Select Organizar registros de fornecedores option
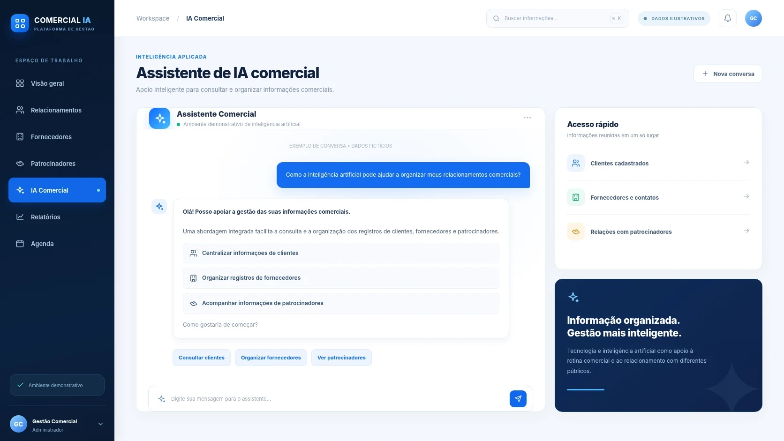Screen dimensions: 784x441 tap(341, 278)
